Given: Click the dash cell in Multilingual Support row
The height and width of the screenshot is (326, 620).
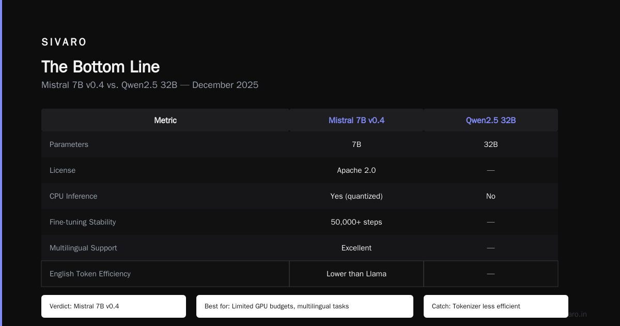Looking at the screenshot, I should pyautogui.click(x=491, y=248).
